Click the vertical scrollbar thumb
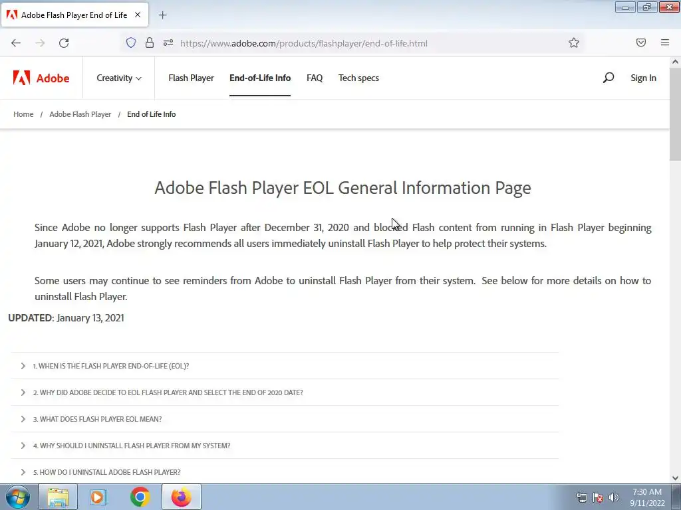Screen dimensions: 681x510 click(x=675, y=114)
